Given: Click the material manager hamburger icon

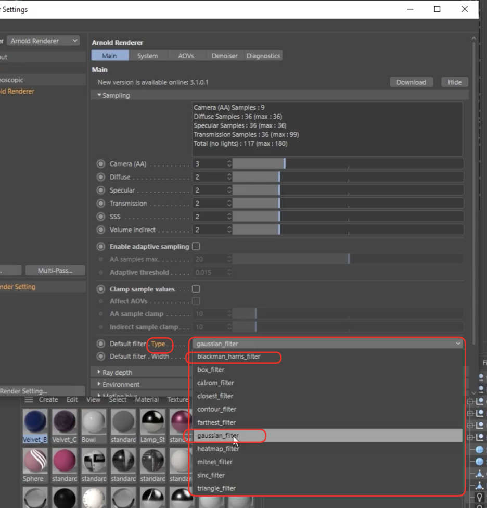Looking at the screenshot, I should point(29,400).
